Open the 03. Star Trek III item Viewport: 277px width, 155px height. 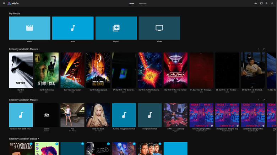[227, 70]
